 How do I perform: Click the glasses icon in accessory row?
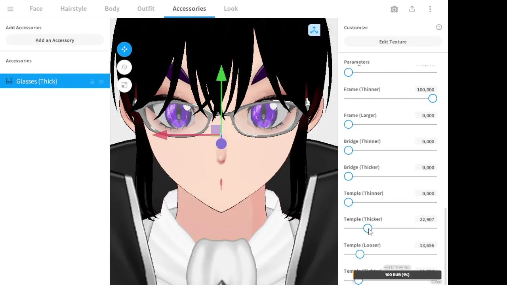9,81
